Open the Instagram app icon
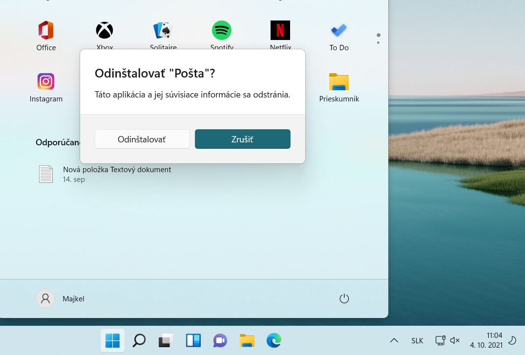This screenshot has width=525, height=355. pyautogui.click(x=46, y=82)
